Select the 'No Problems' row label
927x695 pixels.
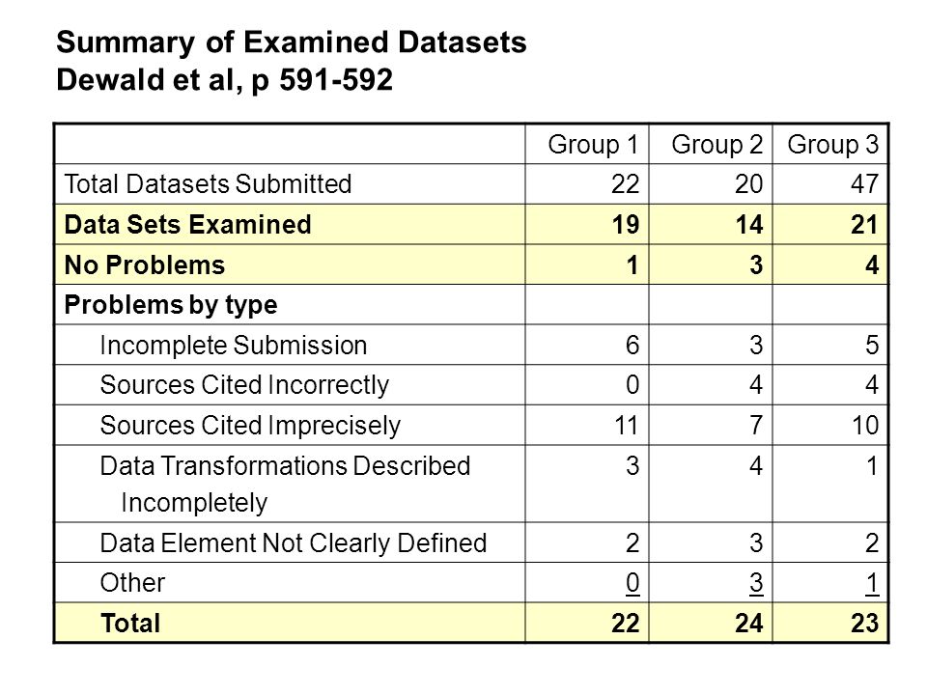(145, 264)
